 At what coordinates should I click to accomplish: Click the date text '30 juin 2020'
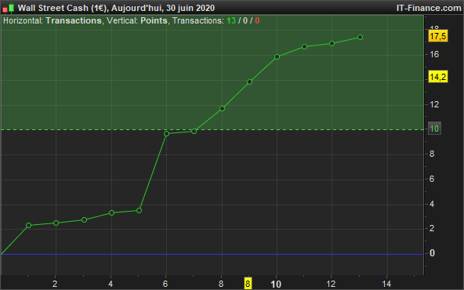click(190, 8)
